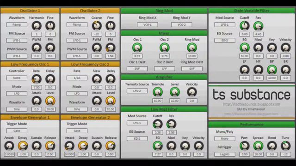This screenshot has width=296, height=166.
Task: Click Oscillator 1 FM knob
Action: coord(50,48)
